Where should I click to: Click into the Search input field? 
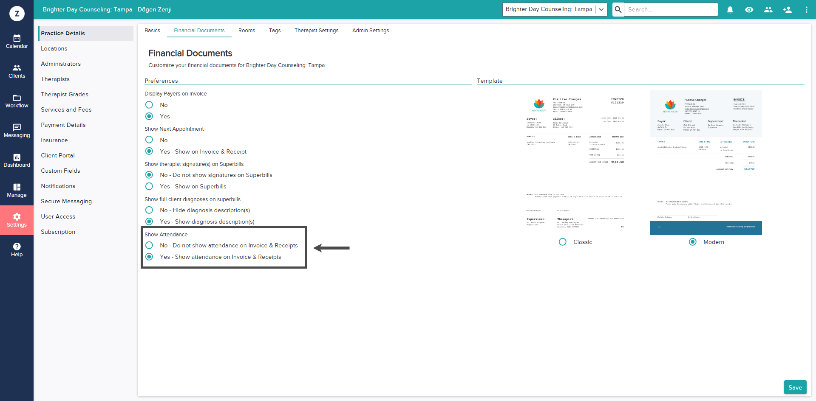(x=671, y=9)
